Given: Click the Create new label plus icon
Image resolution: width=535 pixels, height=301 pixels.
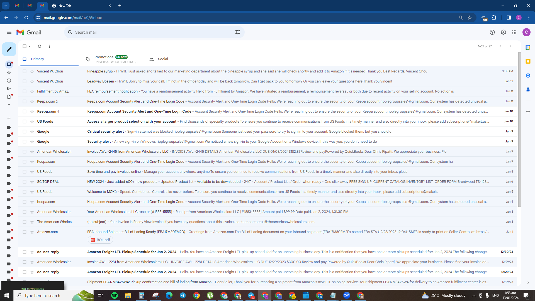Looking at the screenshot, I should click(9, 118).
